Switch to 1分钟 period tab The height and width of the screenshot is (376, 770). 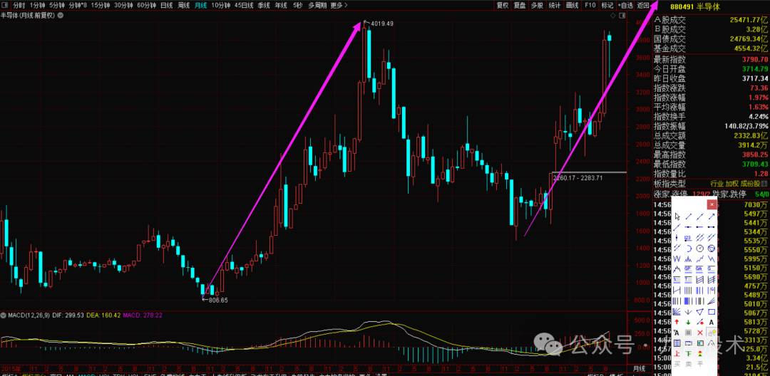pyautogui.click(x=37, y=5)
